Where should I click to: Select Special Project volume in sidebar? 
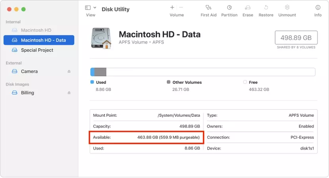37,50
